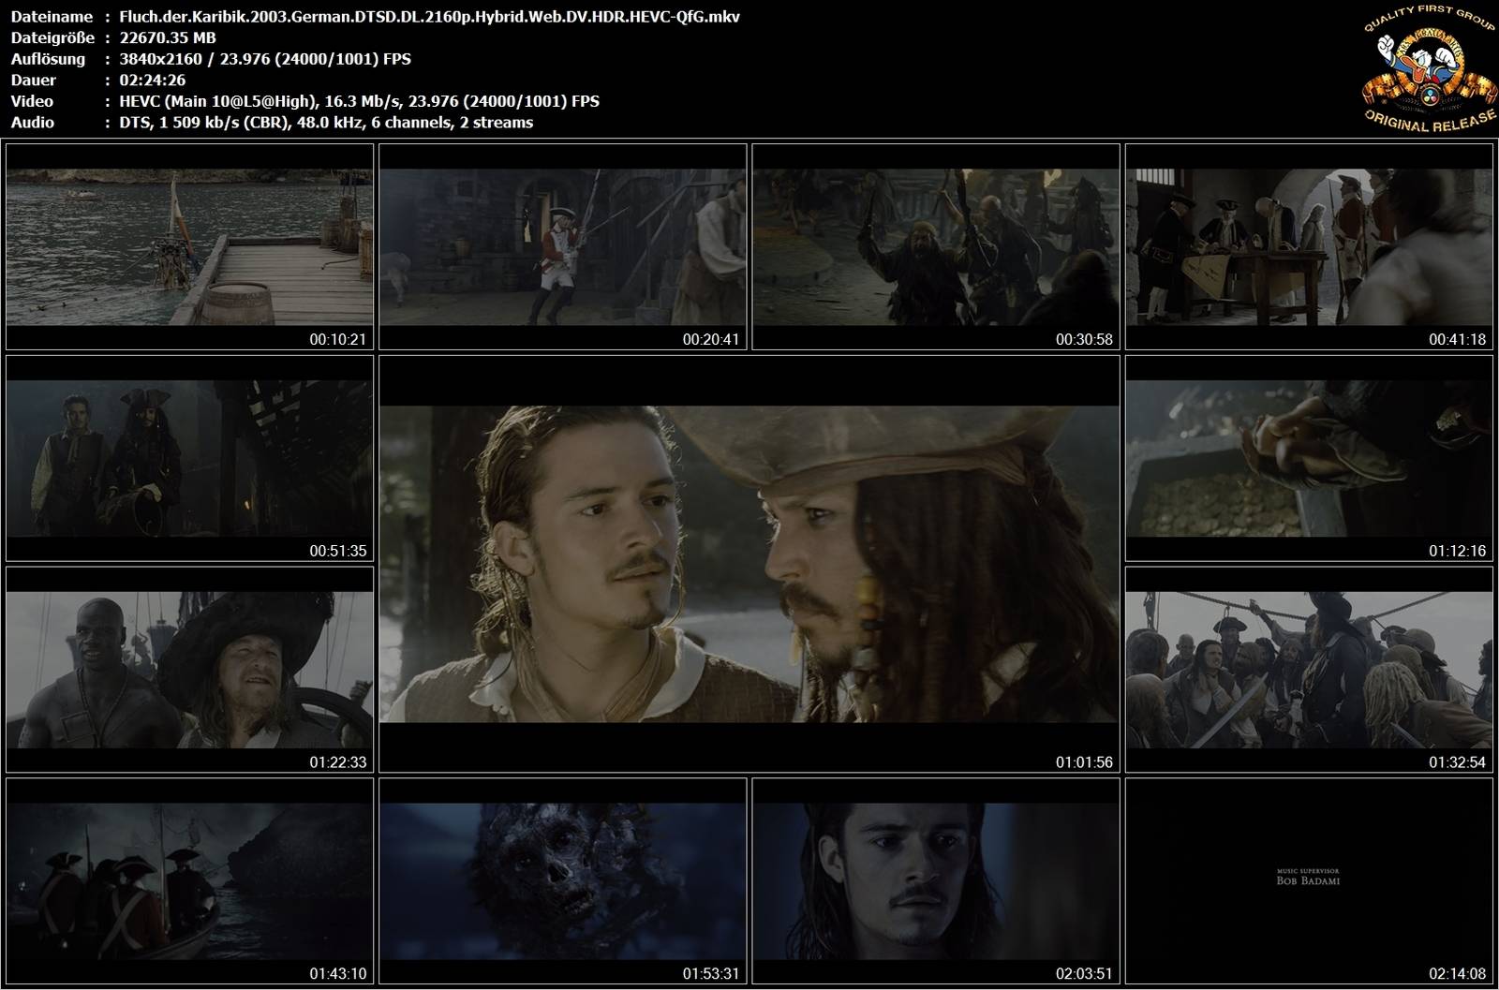Open the thumbnail at 00:10:21
1499x990 pixels.
pyautogui.click(x=189, y=246)
